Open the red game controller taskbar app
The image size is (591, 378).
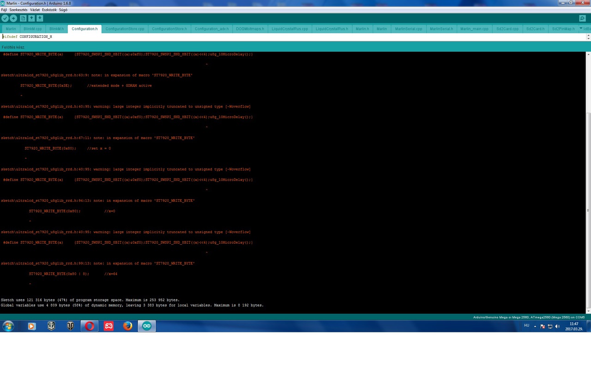pyautogui.click(x=109, y=326)
